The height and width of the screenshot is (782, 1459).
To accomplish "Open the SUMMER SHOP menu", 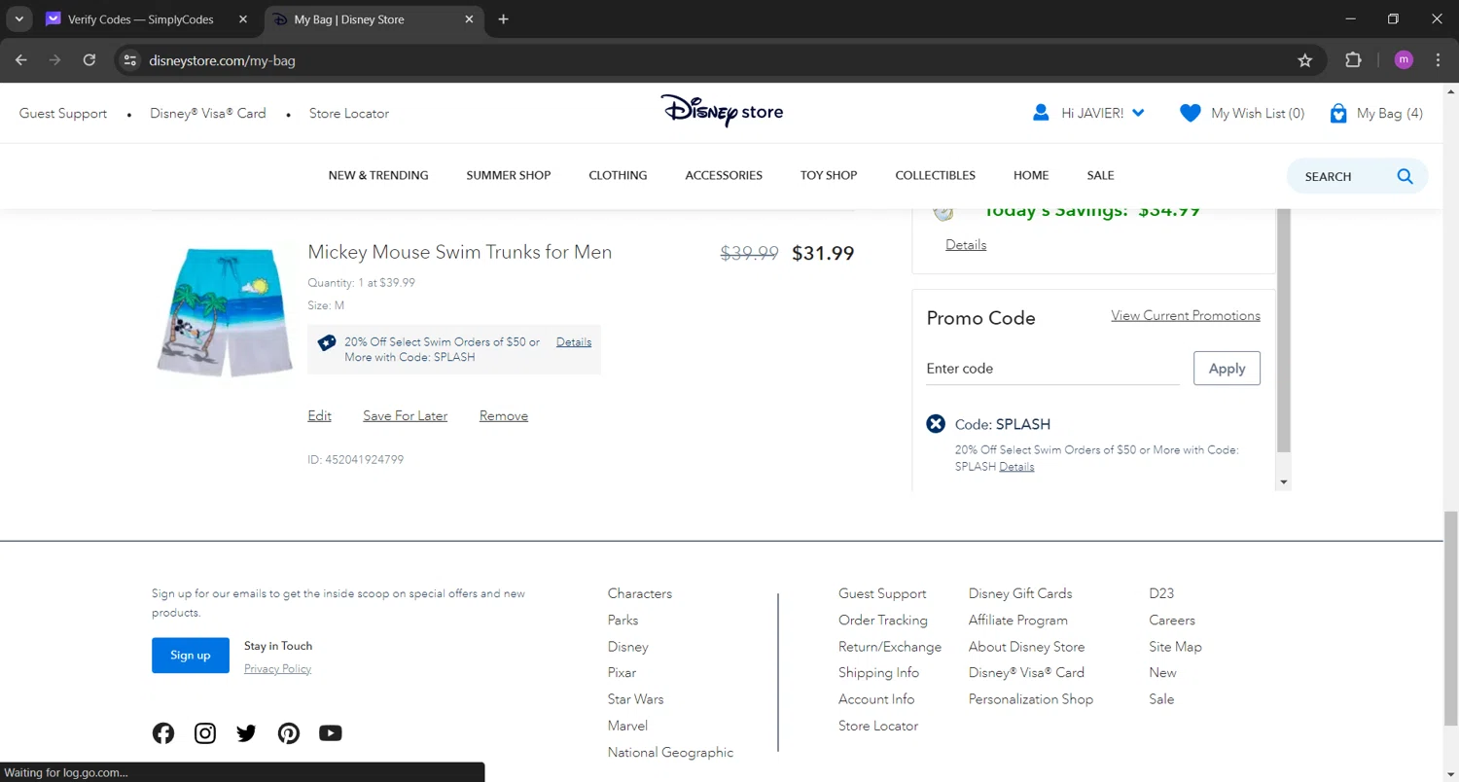I will [509, 176].
